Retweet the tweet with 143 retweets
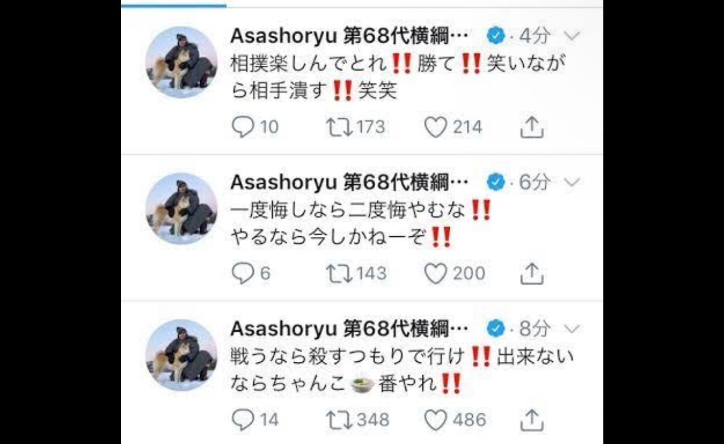This screenshot has height=444, width=724. (340, 274)
